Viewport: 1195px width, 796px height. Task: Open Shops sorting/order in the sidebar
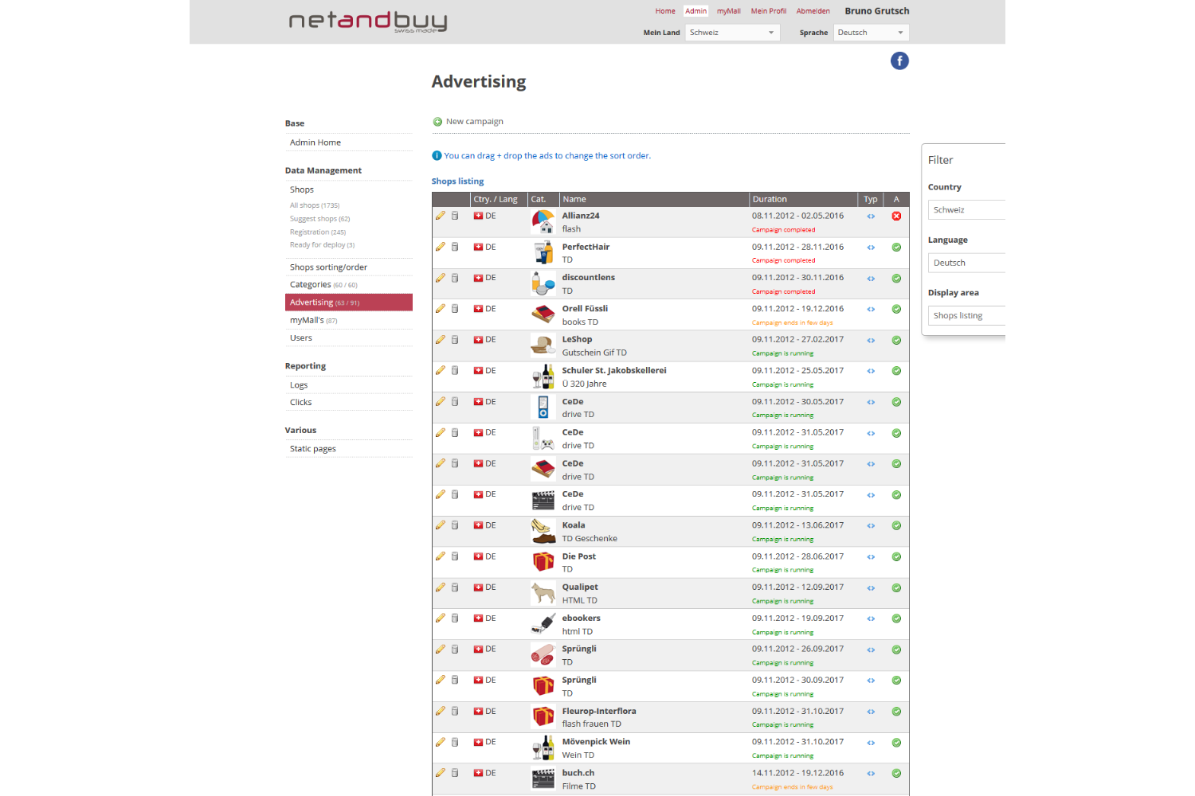(328, 267)
